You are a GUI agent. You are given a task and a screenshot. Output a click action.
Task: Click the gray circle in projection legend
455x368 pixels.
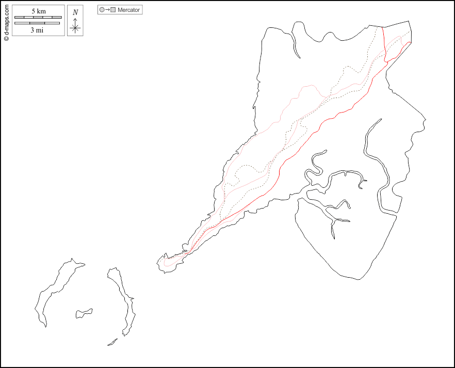tap(102, 10)
